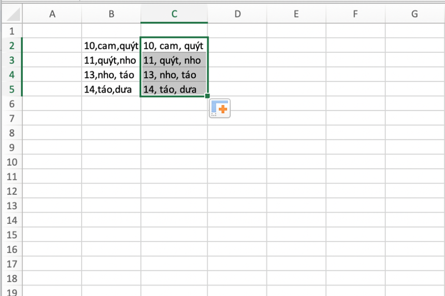Select row 15 header

[12, 235]
